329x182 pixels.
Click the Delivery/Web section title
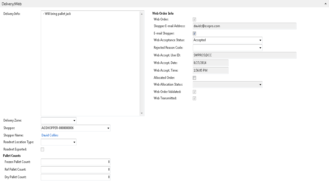point(12,4)
